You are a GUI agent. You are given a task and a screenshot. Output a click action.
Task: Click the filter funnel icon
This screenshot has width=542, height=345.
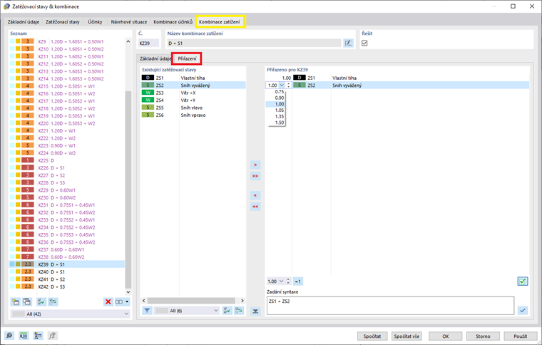[x=147, y=311]
